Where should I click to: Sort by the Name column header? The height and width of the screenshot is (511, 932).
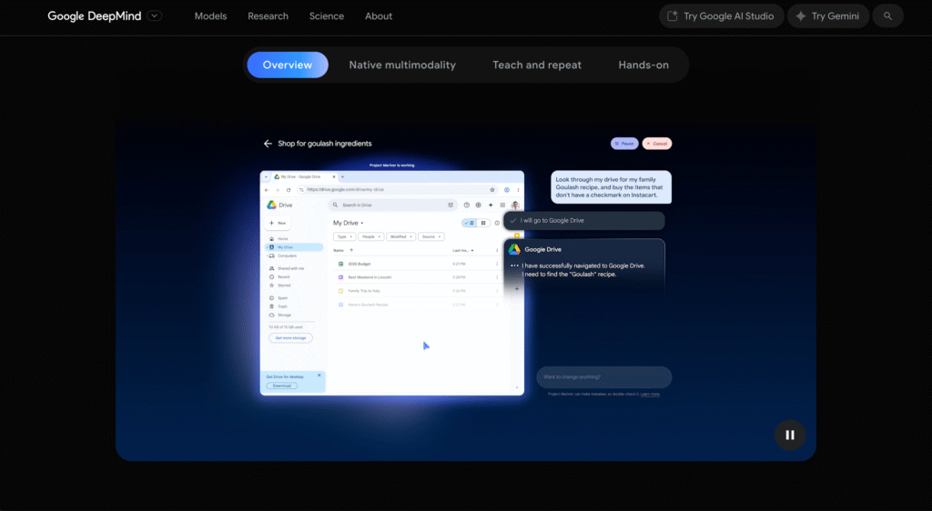339,250
